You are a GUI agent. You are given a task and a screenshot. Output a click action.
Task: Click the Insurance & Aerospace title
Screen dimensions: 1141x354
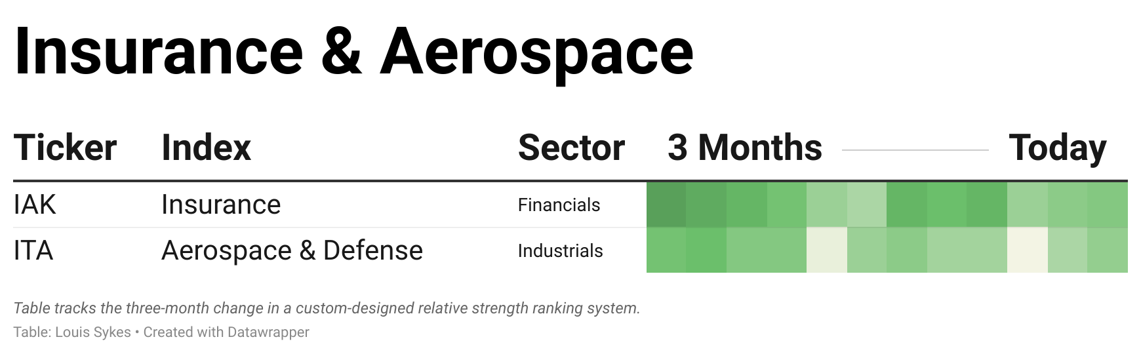point(353,52)
